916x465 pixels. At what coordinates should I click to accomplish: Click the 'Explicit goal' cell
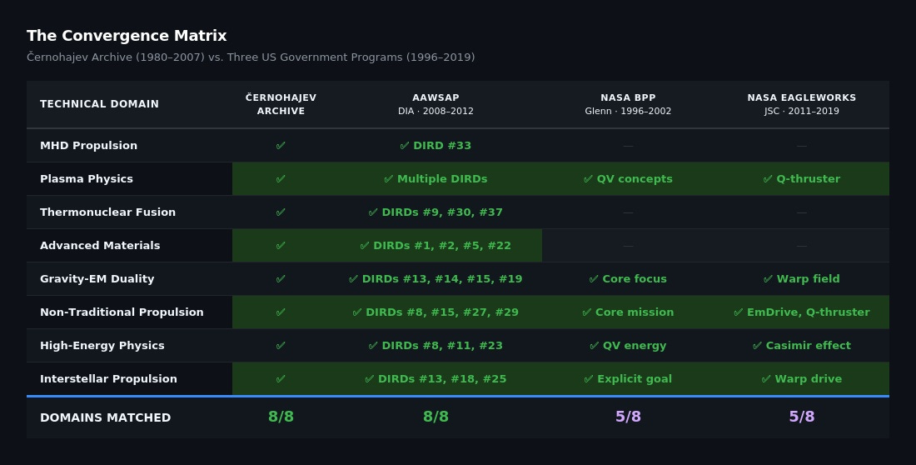coord(628,379)
